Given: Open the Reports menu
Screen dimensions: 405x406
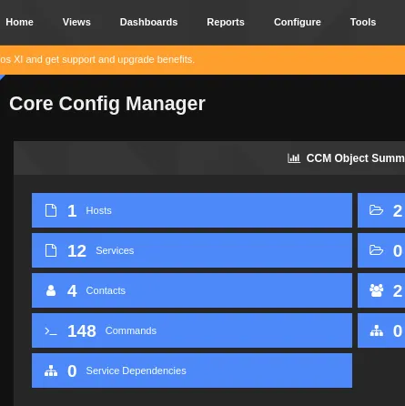Looking at the screenshot, I should click(x=226, y=22).
